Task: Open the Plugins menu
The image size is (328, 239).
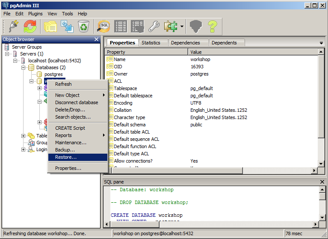Action: (x=35, y=14)
